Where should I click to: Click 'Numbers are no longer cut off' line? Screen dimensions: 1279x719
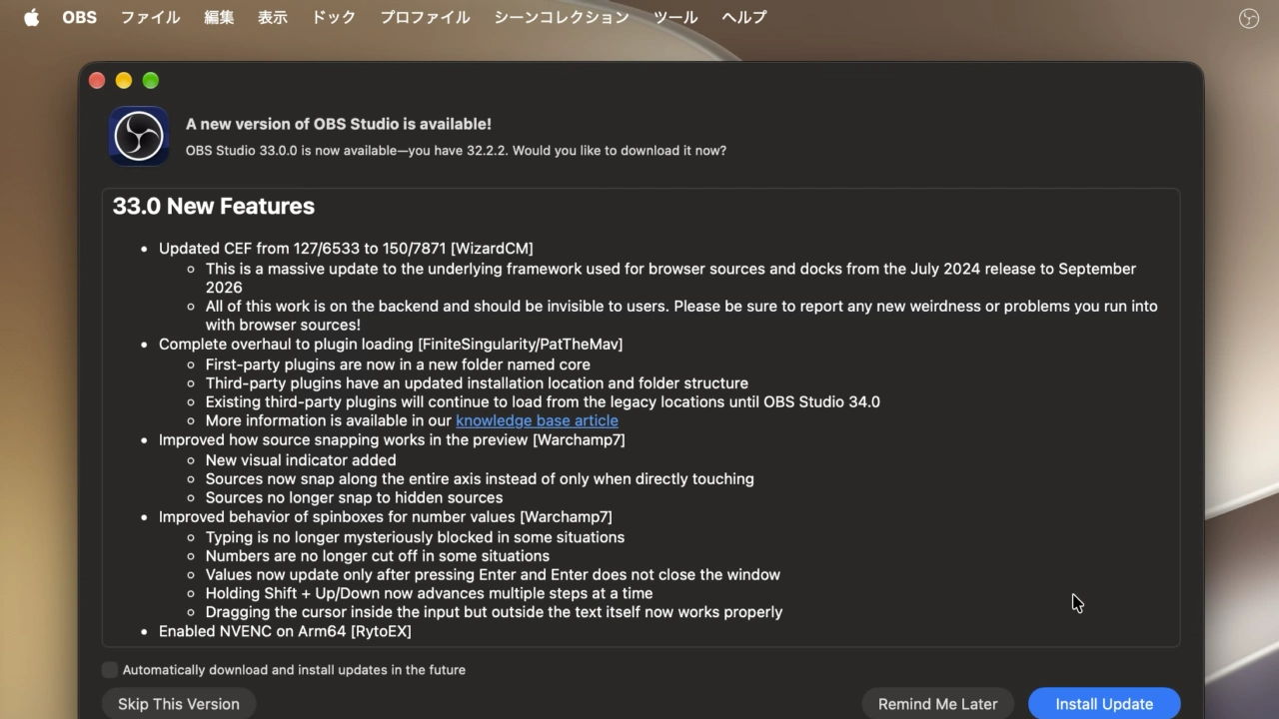pos(378,555)
